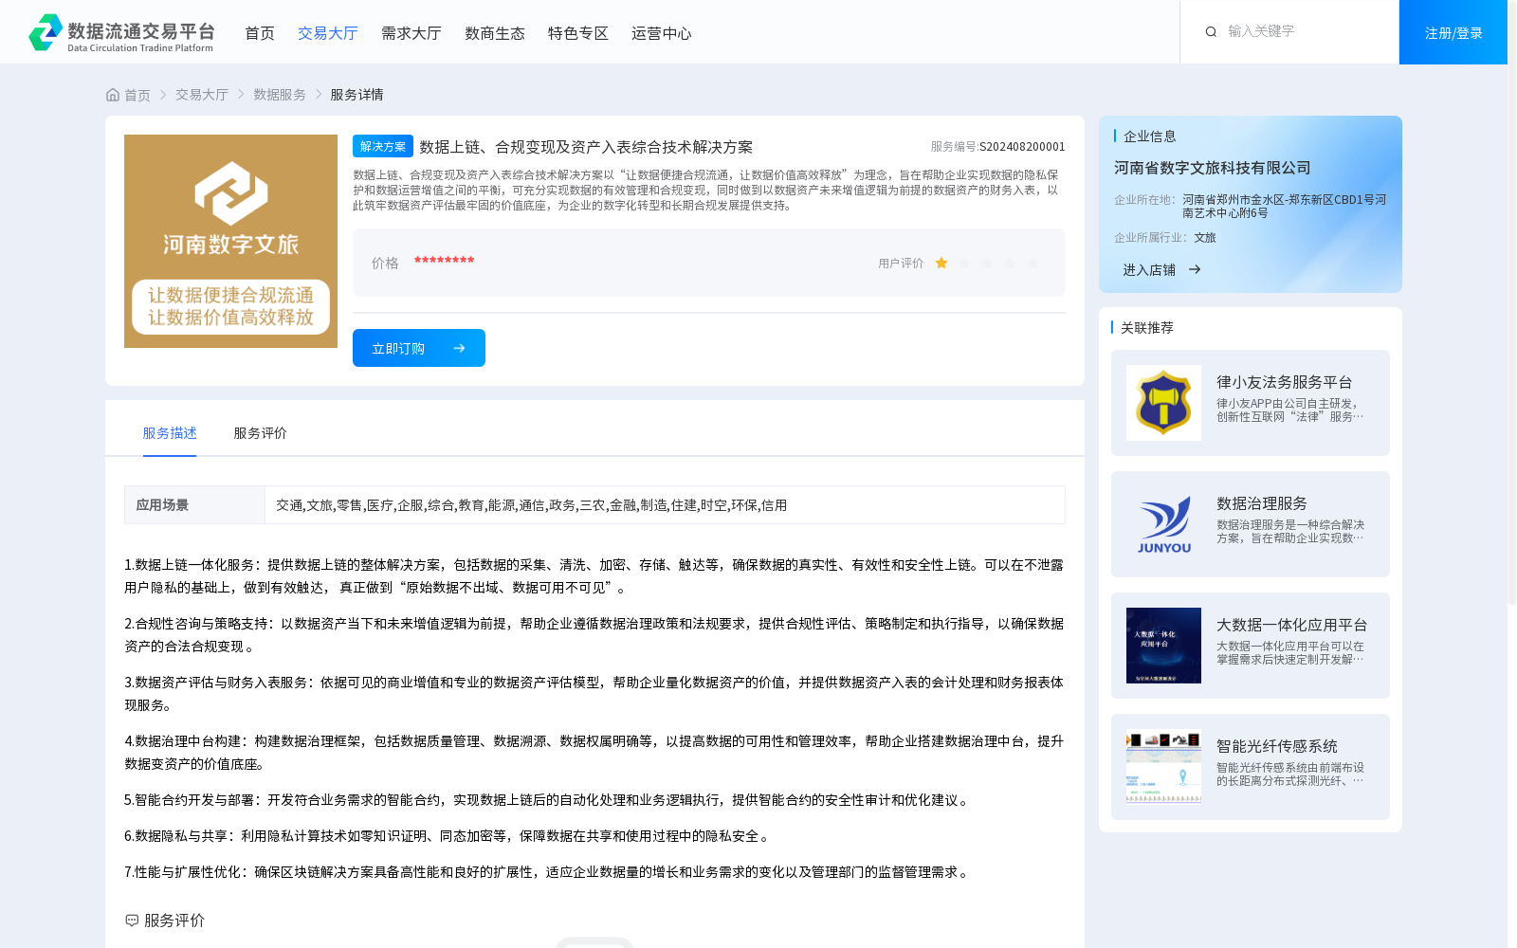
Task: Click 文旅 industry value
Action: (1205, 238)
